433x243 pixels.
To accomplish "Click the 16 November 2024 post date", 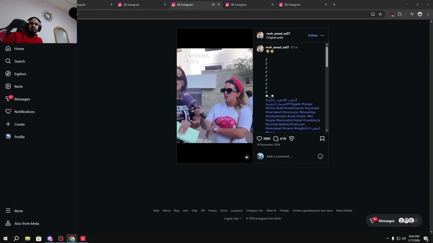I will pyautogui.click(x=268, y=145).
